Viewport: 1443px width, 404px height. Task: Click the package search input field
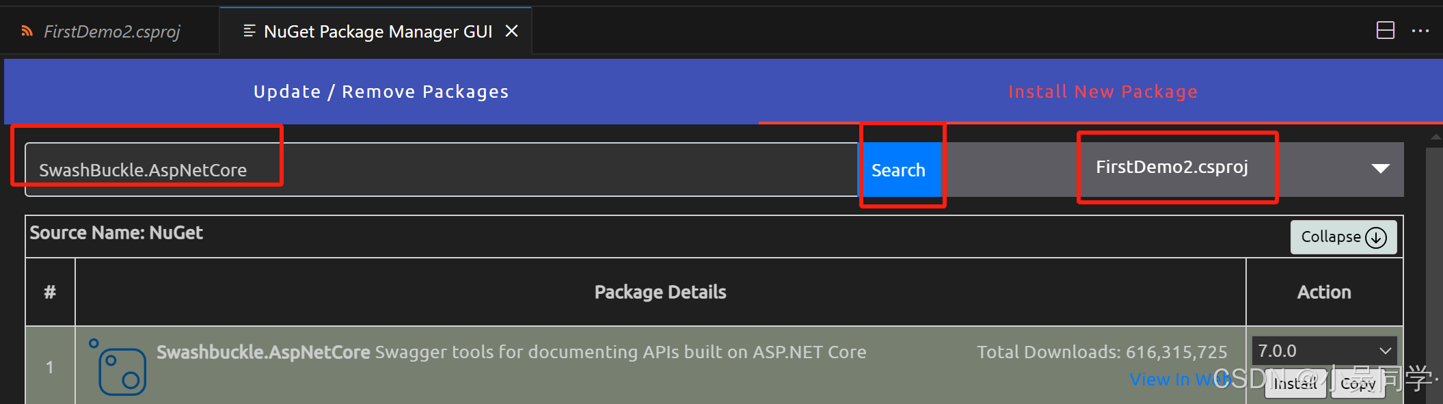coord(442,170)
